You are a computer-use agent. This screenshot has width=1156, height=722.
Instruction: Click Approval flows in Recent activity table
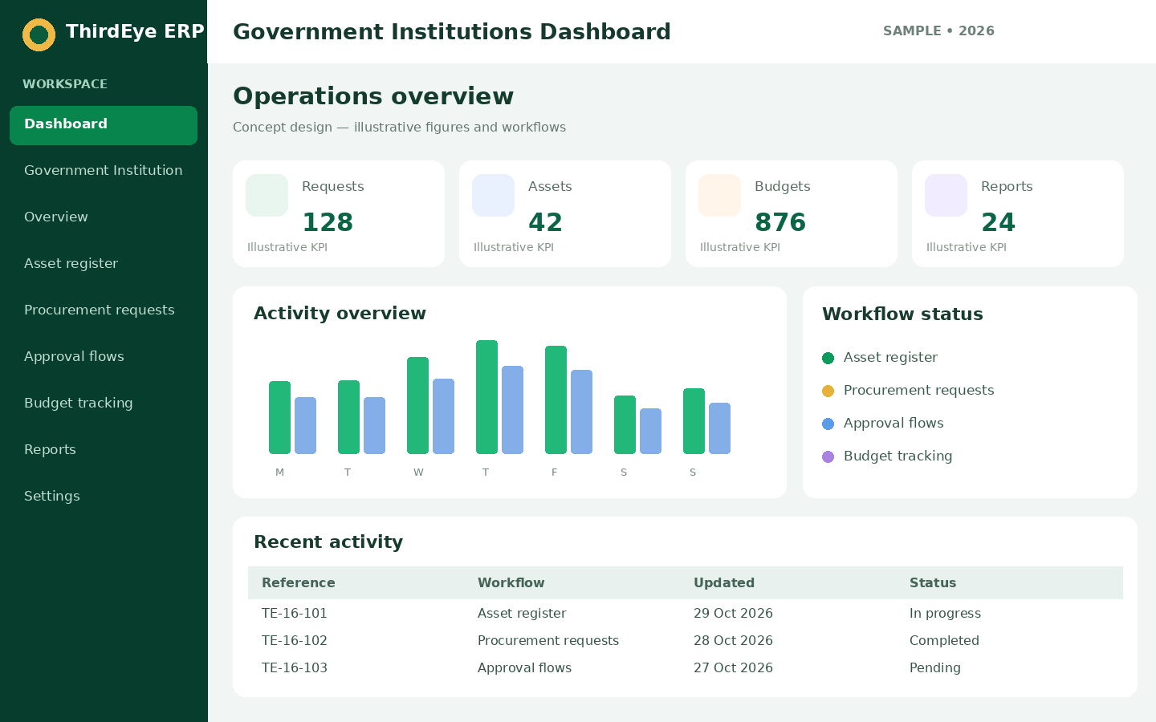point(524,668)
